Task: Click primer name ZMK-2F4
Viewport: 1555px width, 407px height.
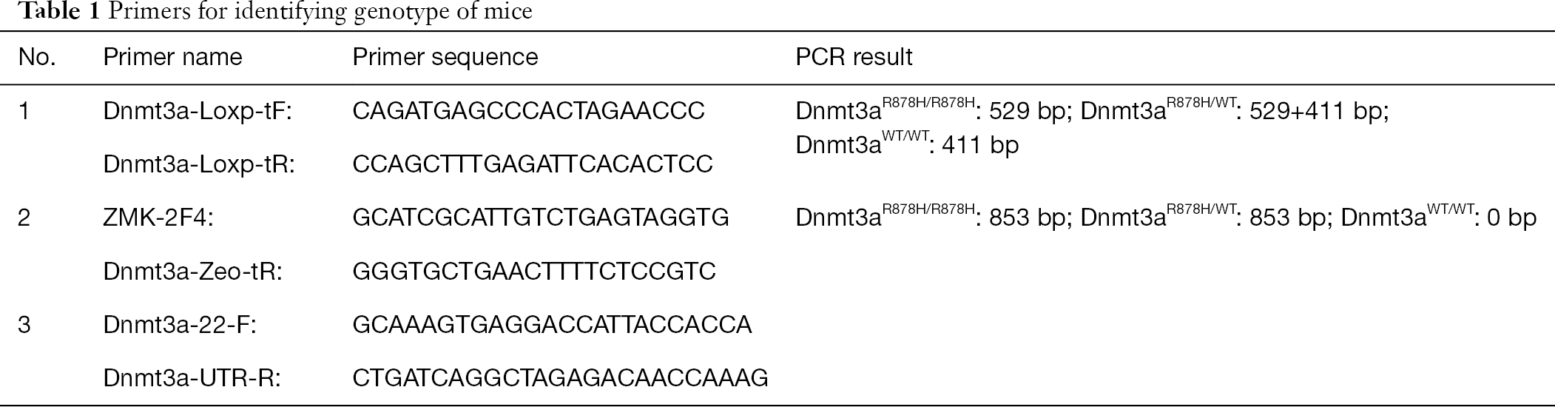Action: pos(158,218)
